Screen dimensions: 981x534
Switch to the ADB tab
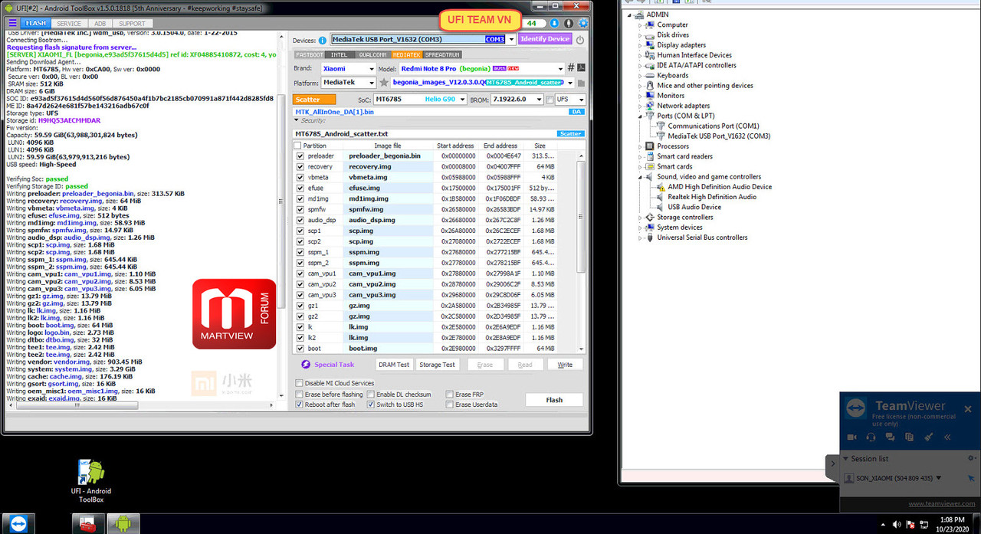coord(100,24)
